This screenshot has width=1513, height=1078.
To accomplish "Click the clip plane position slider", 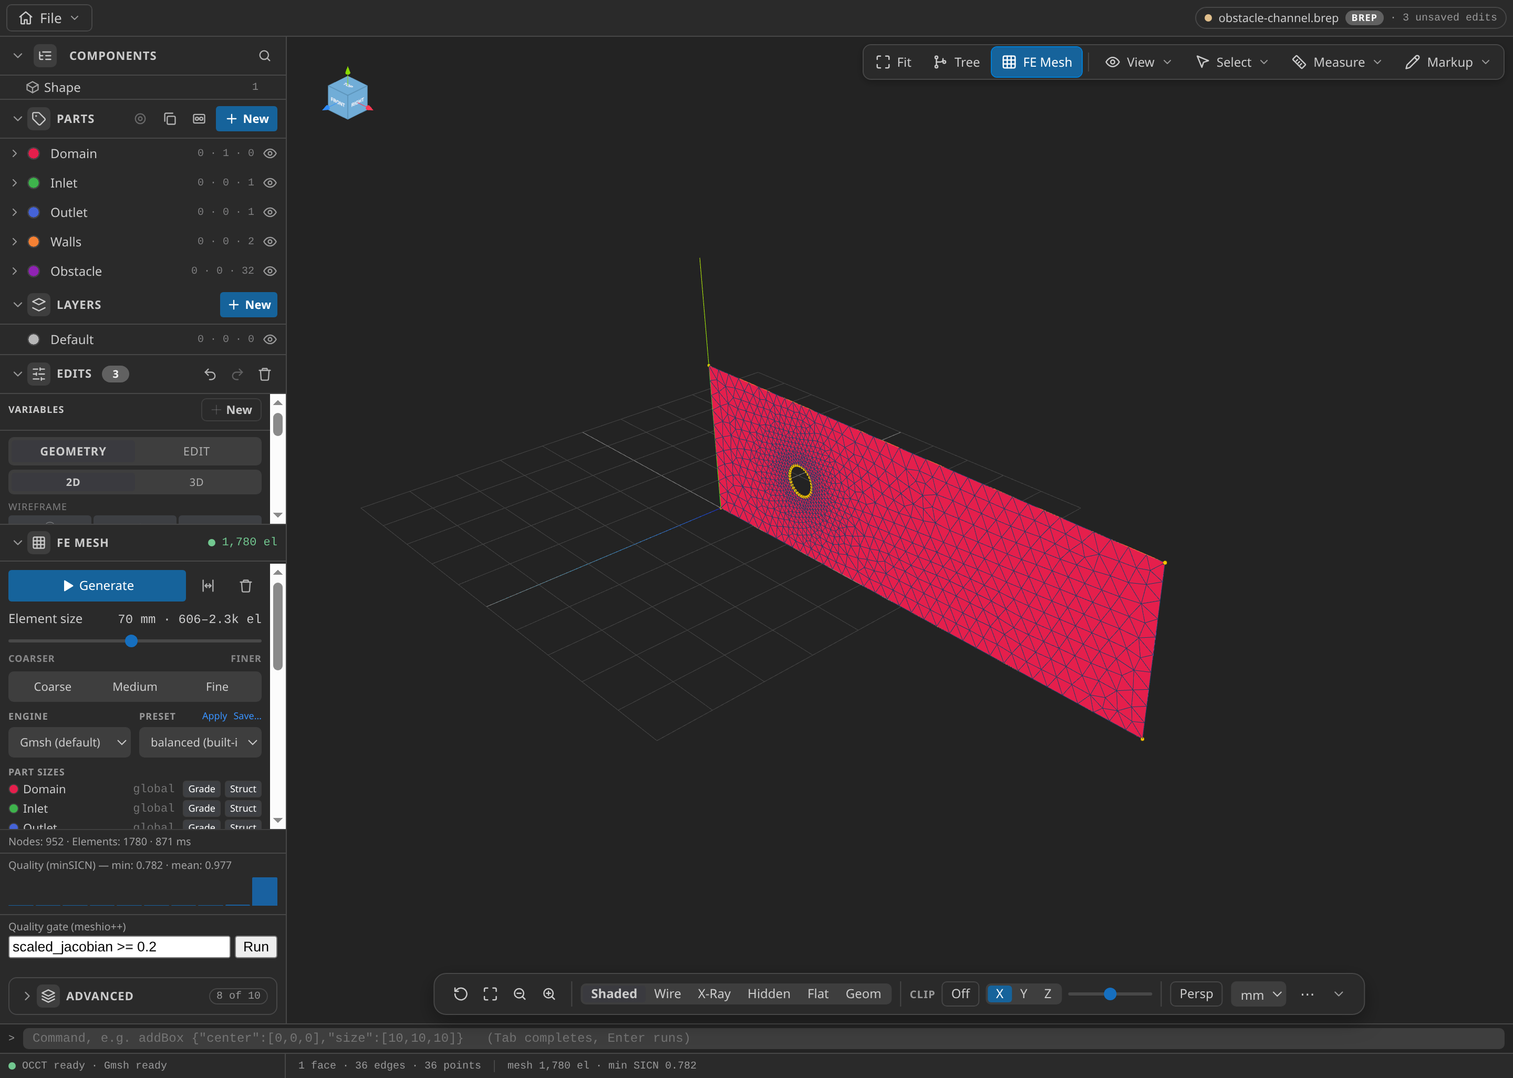I will click(1110, 994).
